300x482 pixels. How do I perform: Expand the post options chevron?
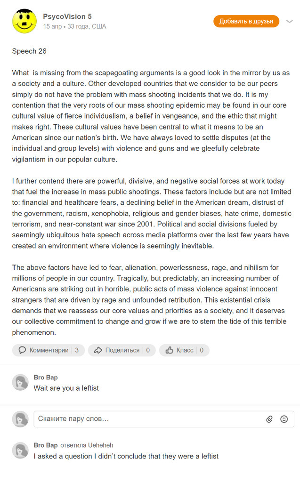(290, 21)
